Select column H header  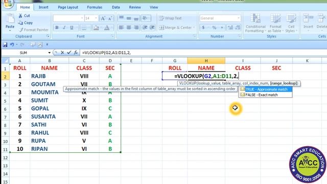pyautogui.click(x=206, y=61)
